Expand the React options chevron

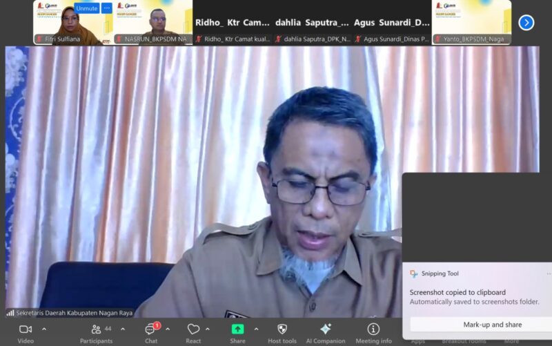click(208, 329)
